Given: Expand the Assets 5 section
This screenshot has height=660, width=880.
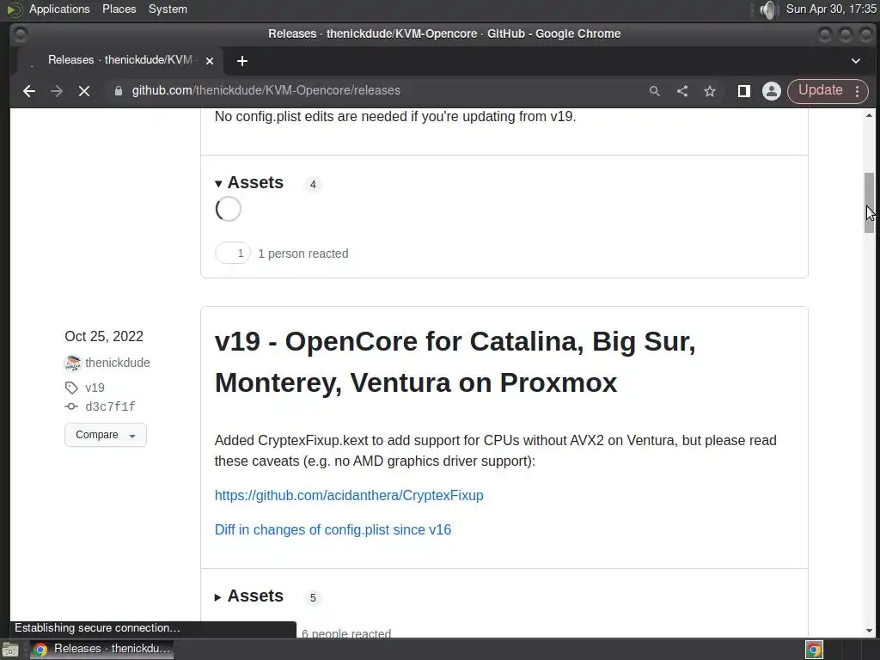Looking at the screenshot, I should click(249, 596).
